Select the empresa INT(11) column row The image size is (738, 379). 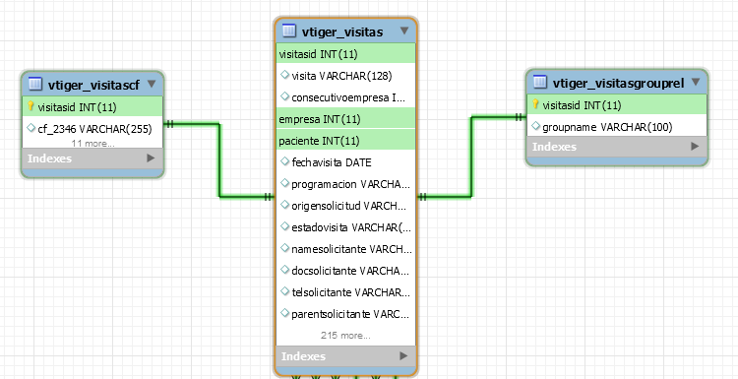tap(346, 119)
